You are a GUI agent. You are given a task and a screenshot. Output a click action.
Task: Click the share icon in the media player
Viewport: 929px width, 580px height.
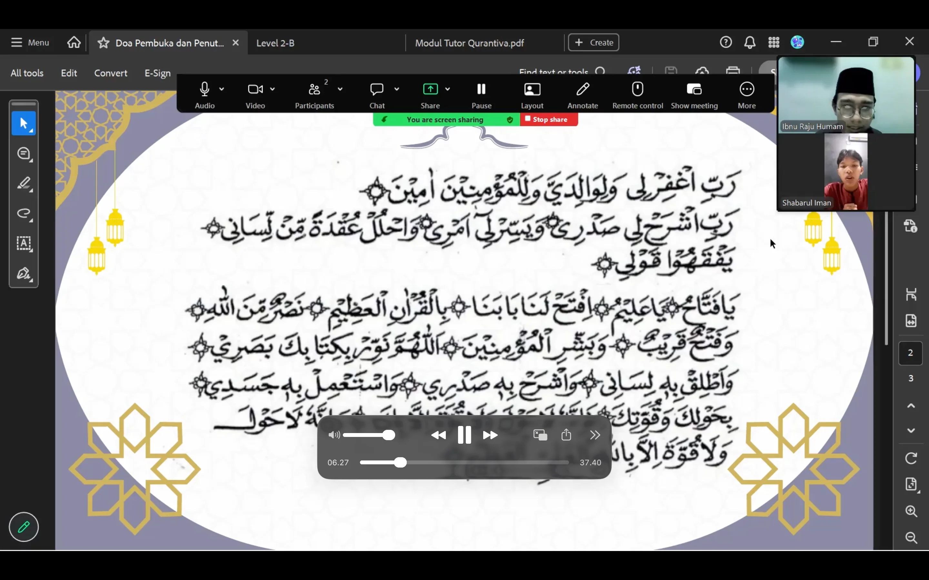pos(566,435)
